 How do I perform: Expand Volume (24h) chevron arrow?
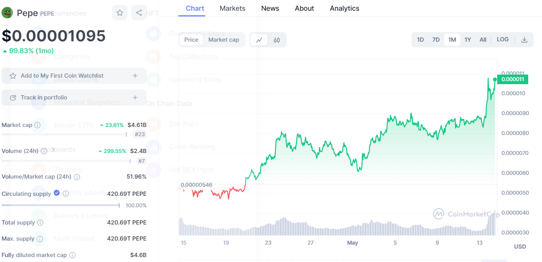point(53,150)
